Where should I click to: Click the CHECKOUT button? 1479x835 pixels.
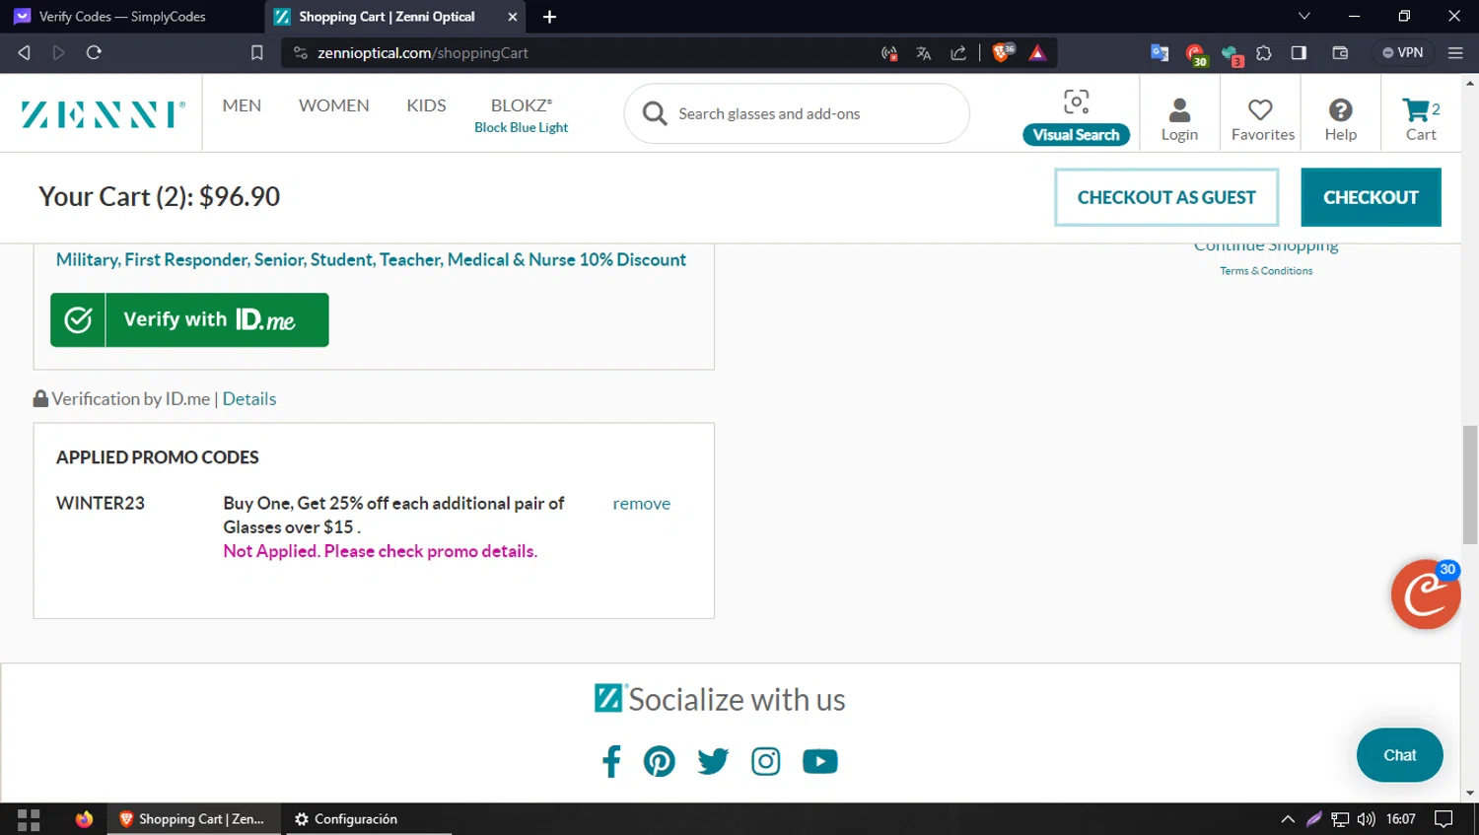pyautogui.click(x=1371, y=197)
